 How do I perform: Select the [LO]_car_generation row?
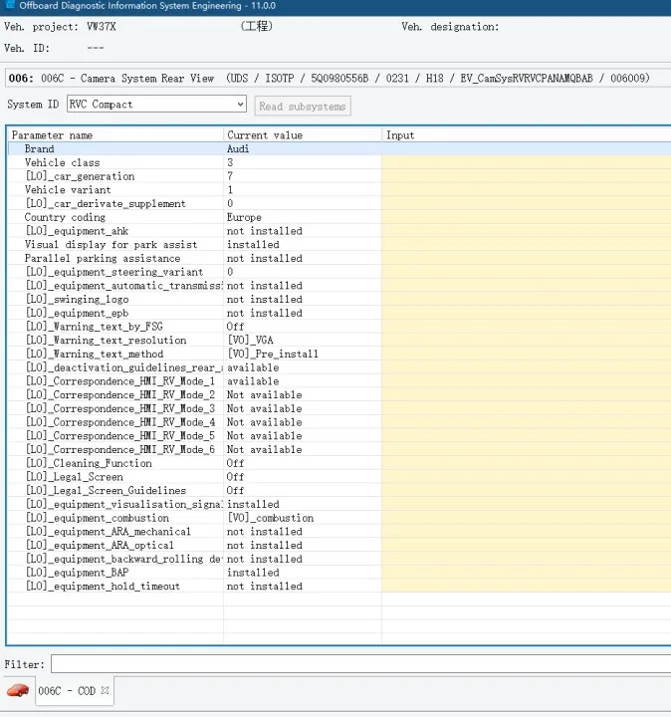tap(339, 176)
